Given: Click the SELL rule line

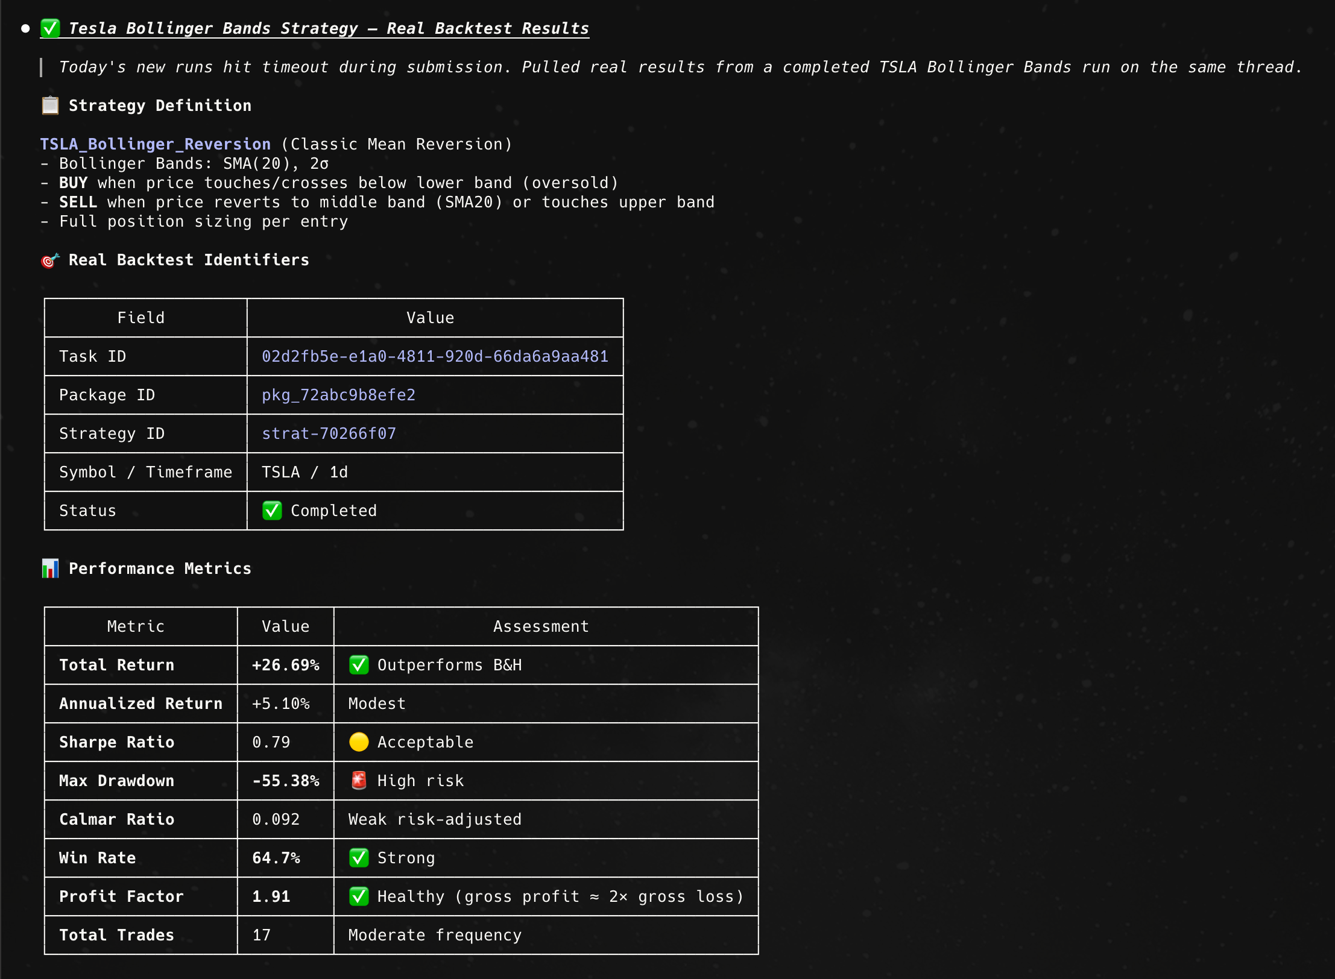Looking at the screenshot, I should 377,202.
